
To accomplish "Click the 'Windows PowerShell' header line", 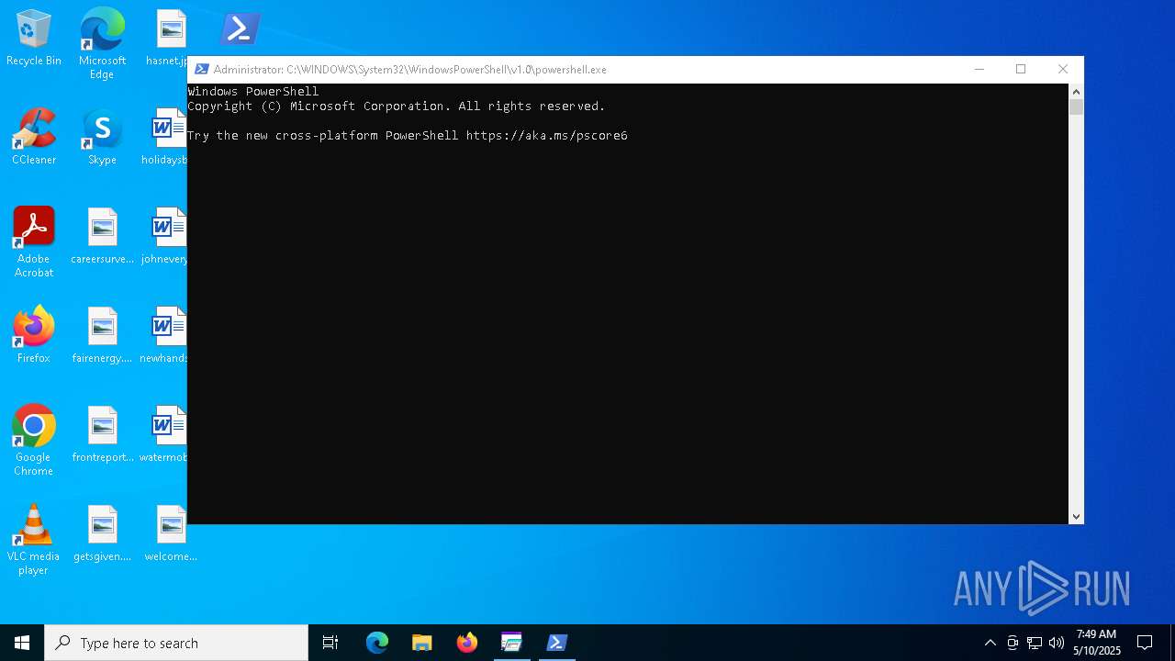I will coord(253,92).
